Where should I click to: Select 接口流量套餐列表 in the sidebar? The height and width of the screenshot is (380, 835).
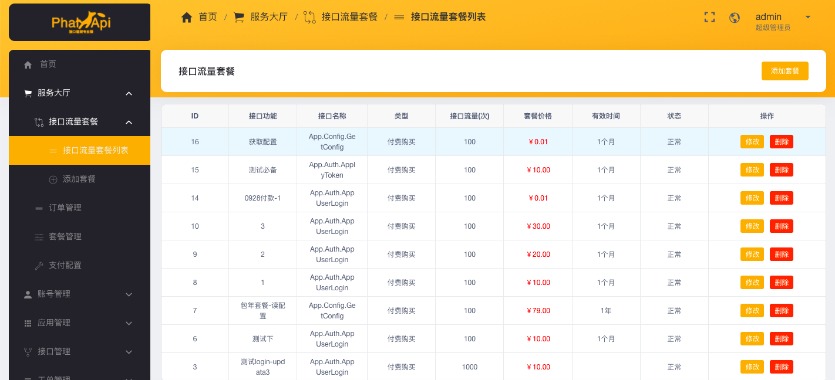pos(95,150)
